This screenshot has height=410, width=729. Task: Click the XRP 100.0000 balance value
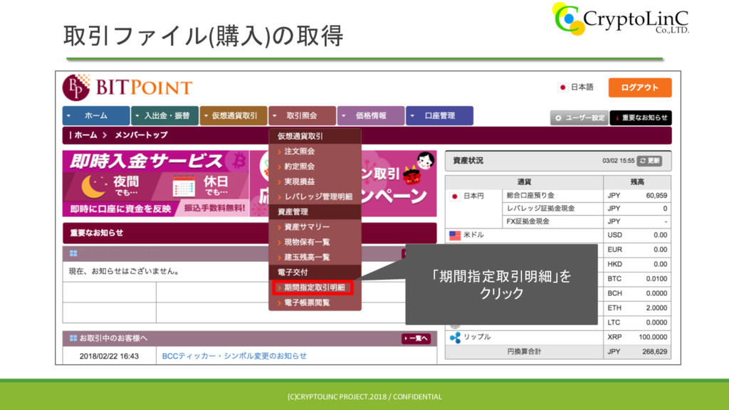(x=653, y=337)
